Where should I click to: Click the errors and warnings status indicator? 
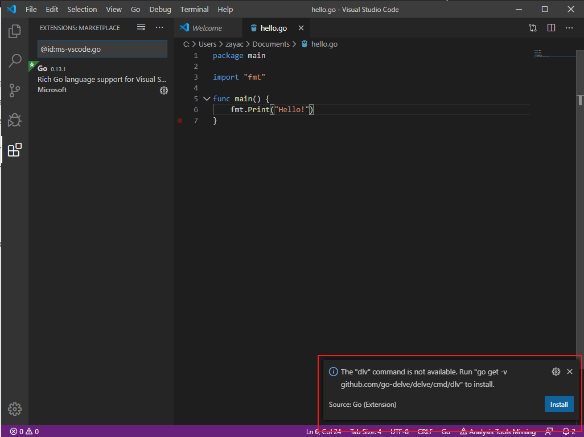click(24, 431)
